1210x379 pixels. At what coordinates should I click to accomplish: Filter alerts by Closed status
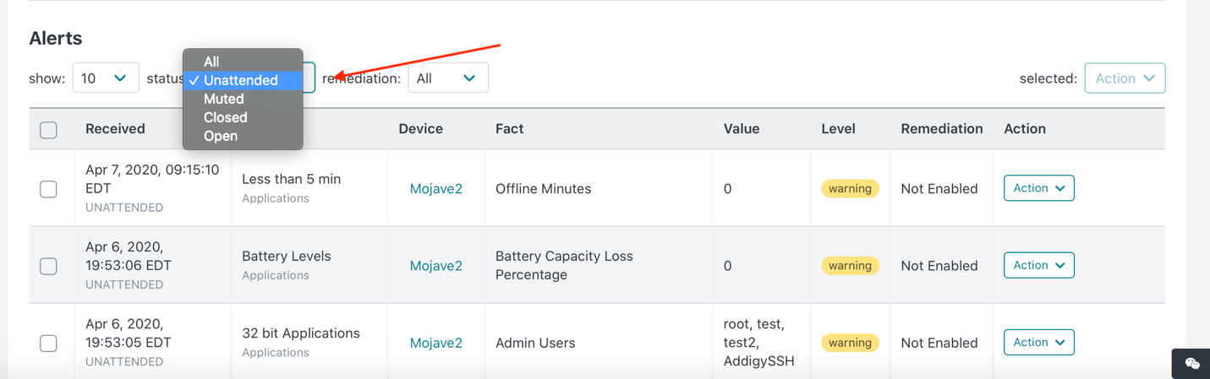[225, 117]
